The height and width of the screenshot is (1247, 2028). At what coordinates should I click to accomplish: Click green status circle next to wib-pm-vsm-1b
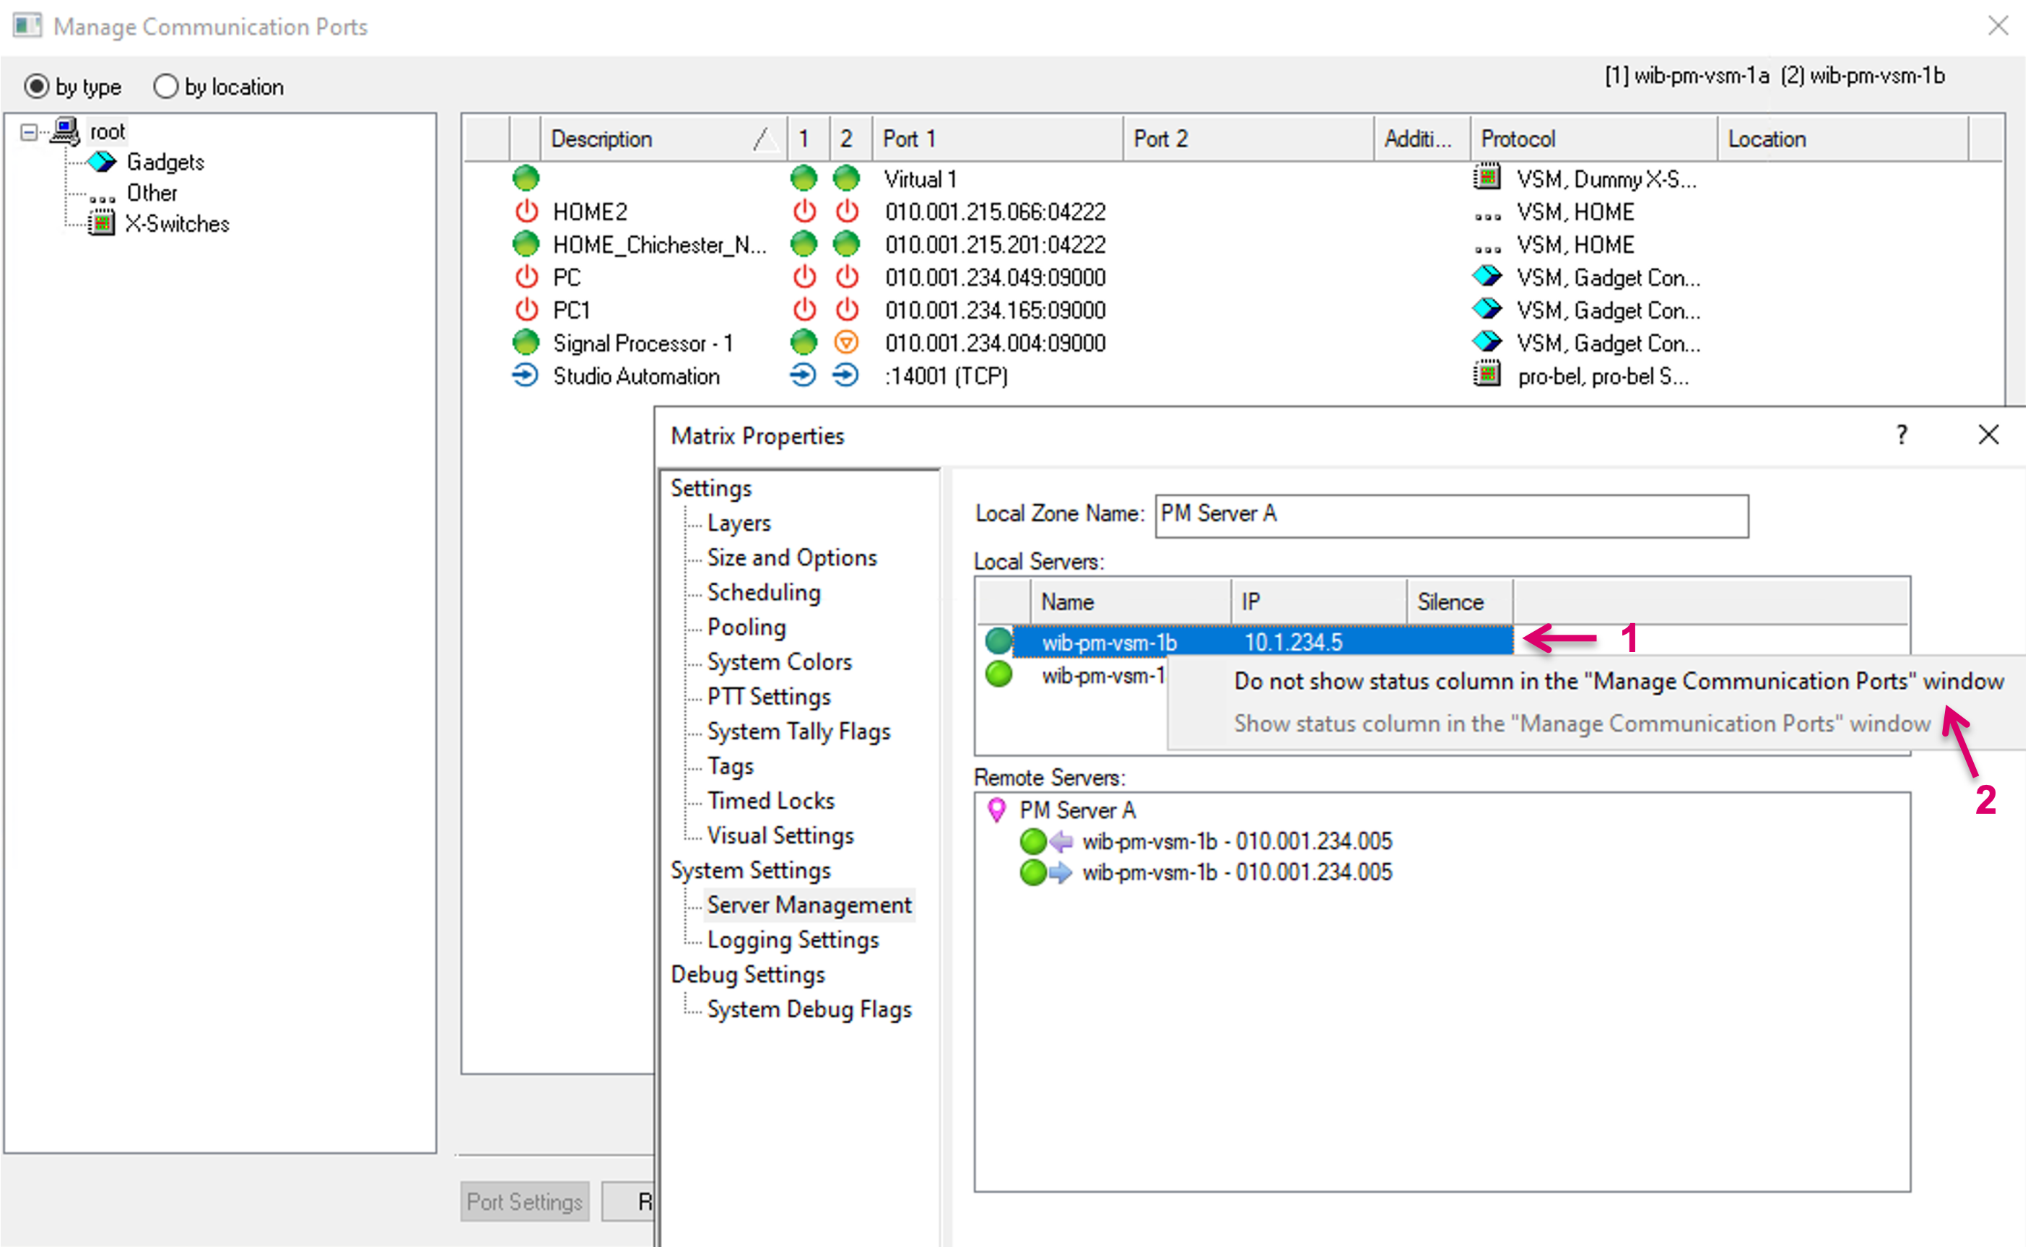click(x=998, y=640)
